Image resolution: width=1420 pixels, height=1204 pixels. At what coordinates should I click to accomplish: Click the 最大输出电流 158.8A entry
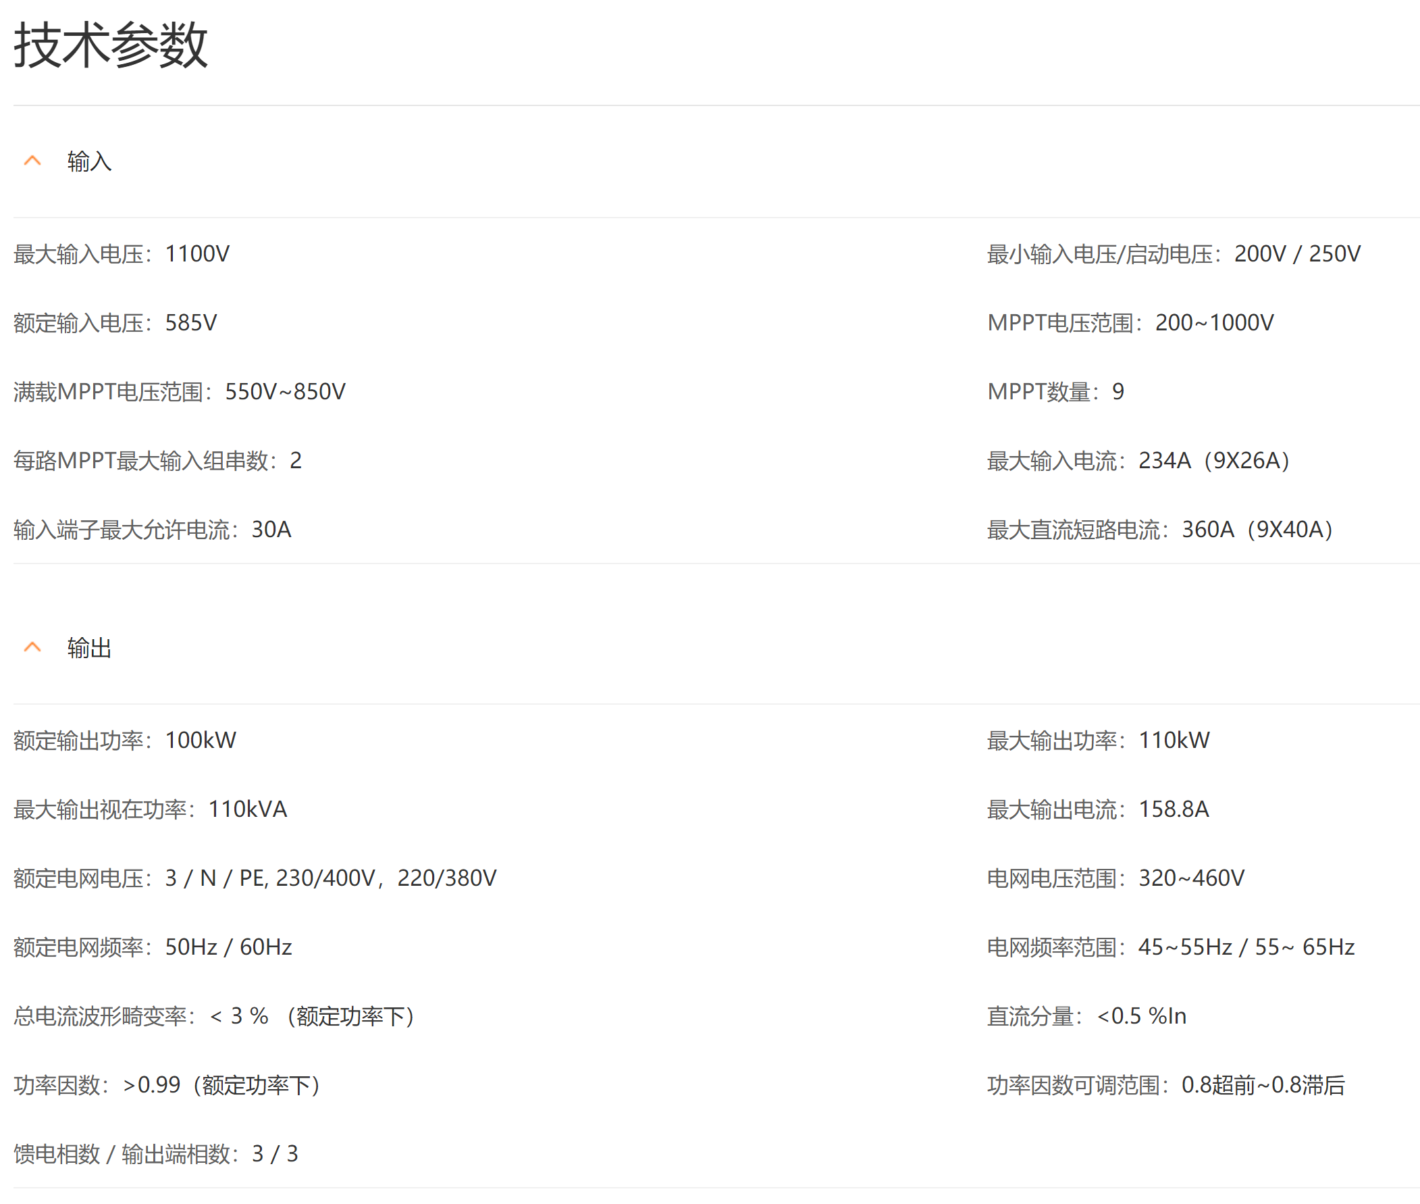[1097, 809]
